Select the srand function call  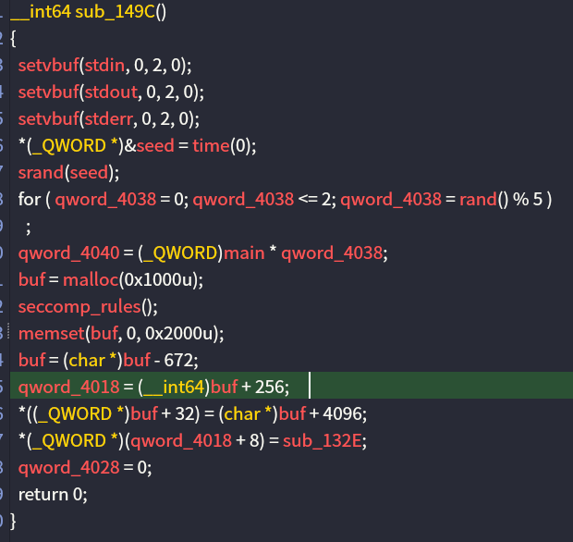[36, 173]
